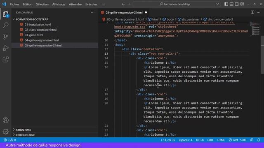Open the Explorer view in activity bar
The width and height of the screenshot is (264, 148).
pos(5,14)
